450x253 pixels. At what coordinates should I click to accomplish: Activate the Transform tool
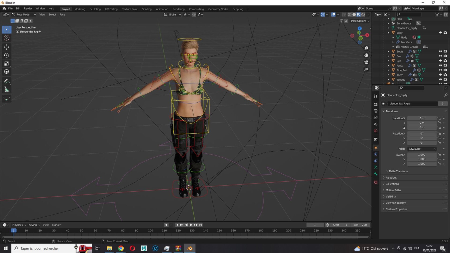pos(6,72)
